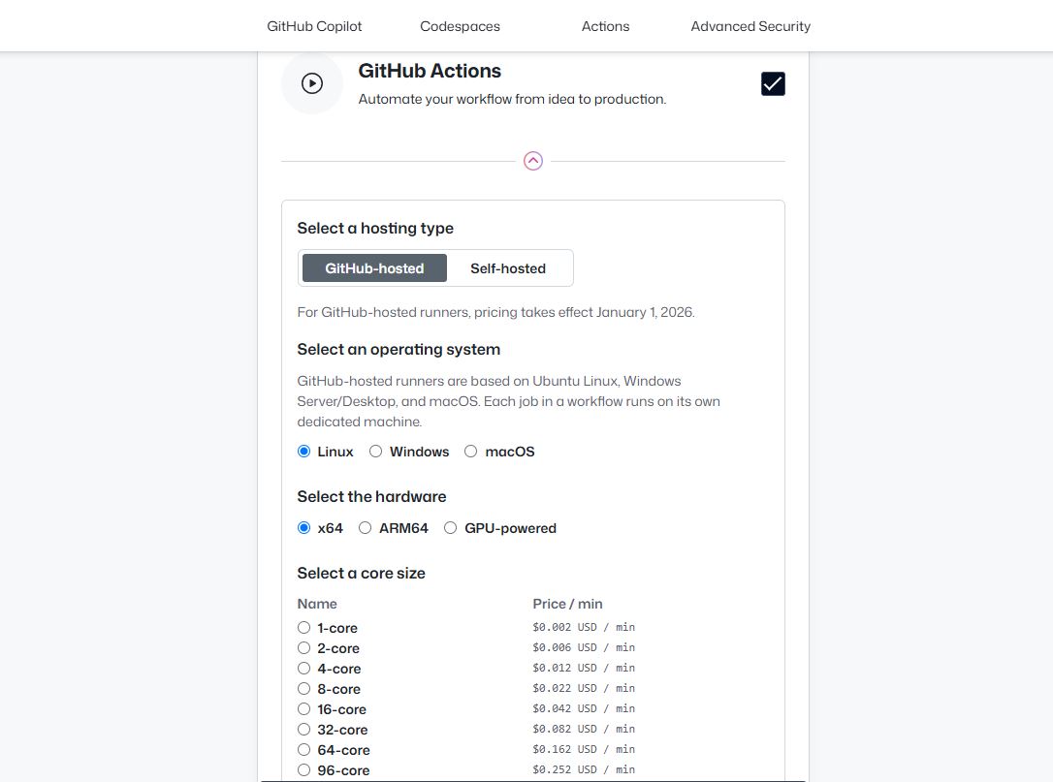
Task: Select the 2-core runner size
Action: click(x=303, y=647)
